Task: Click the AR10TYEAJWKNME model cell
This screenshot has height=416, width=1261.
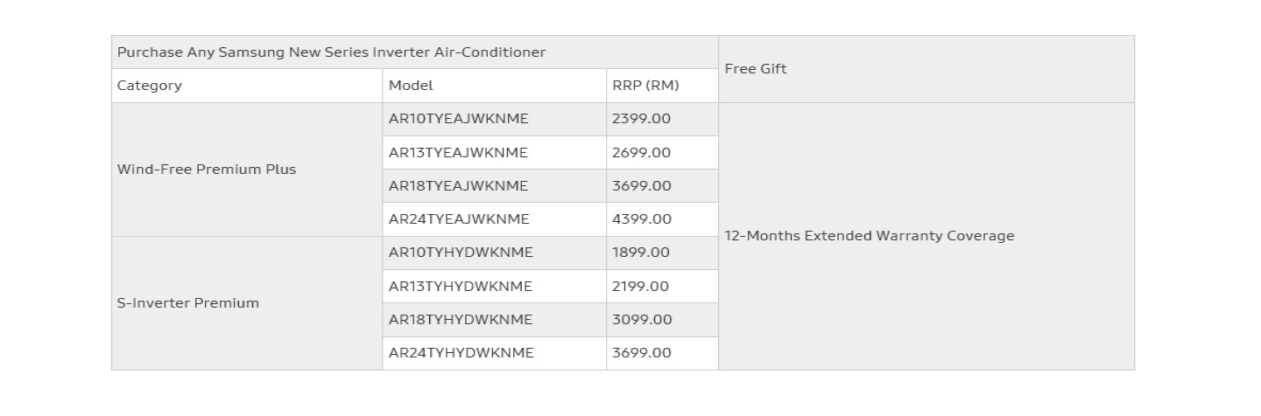Action: [494, 119]
